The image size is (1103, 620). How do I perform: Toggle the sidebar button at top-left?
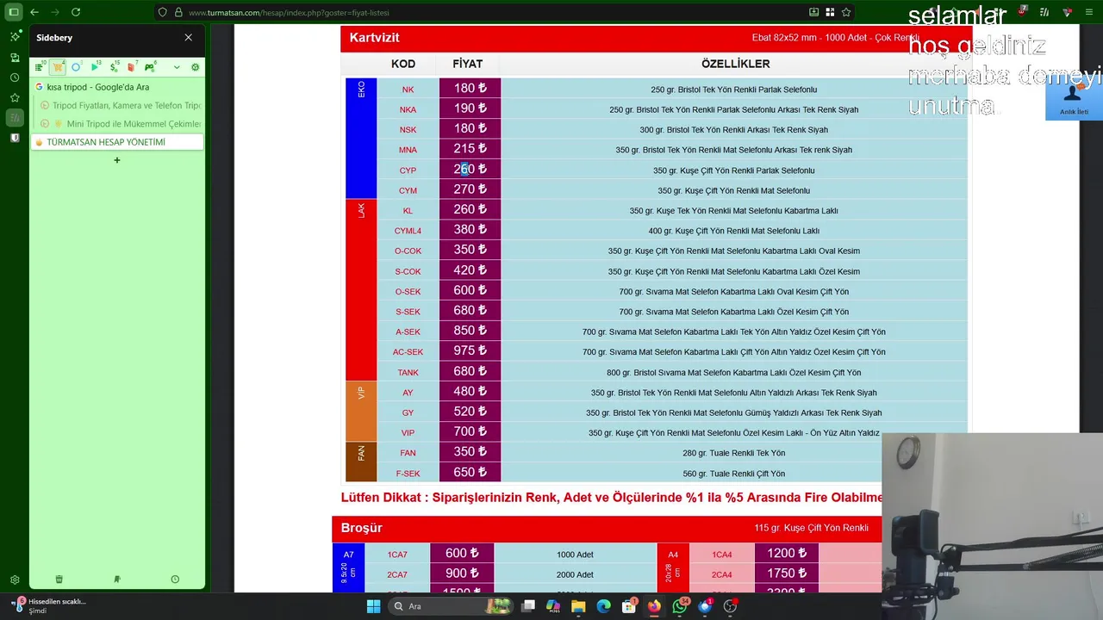14,12
